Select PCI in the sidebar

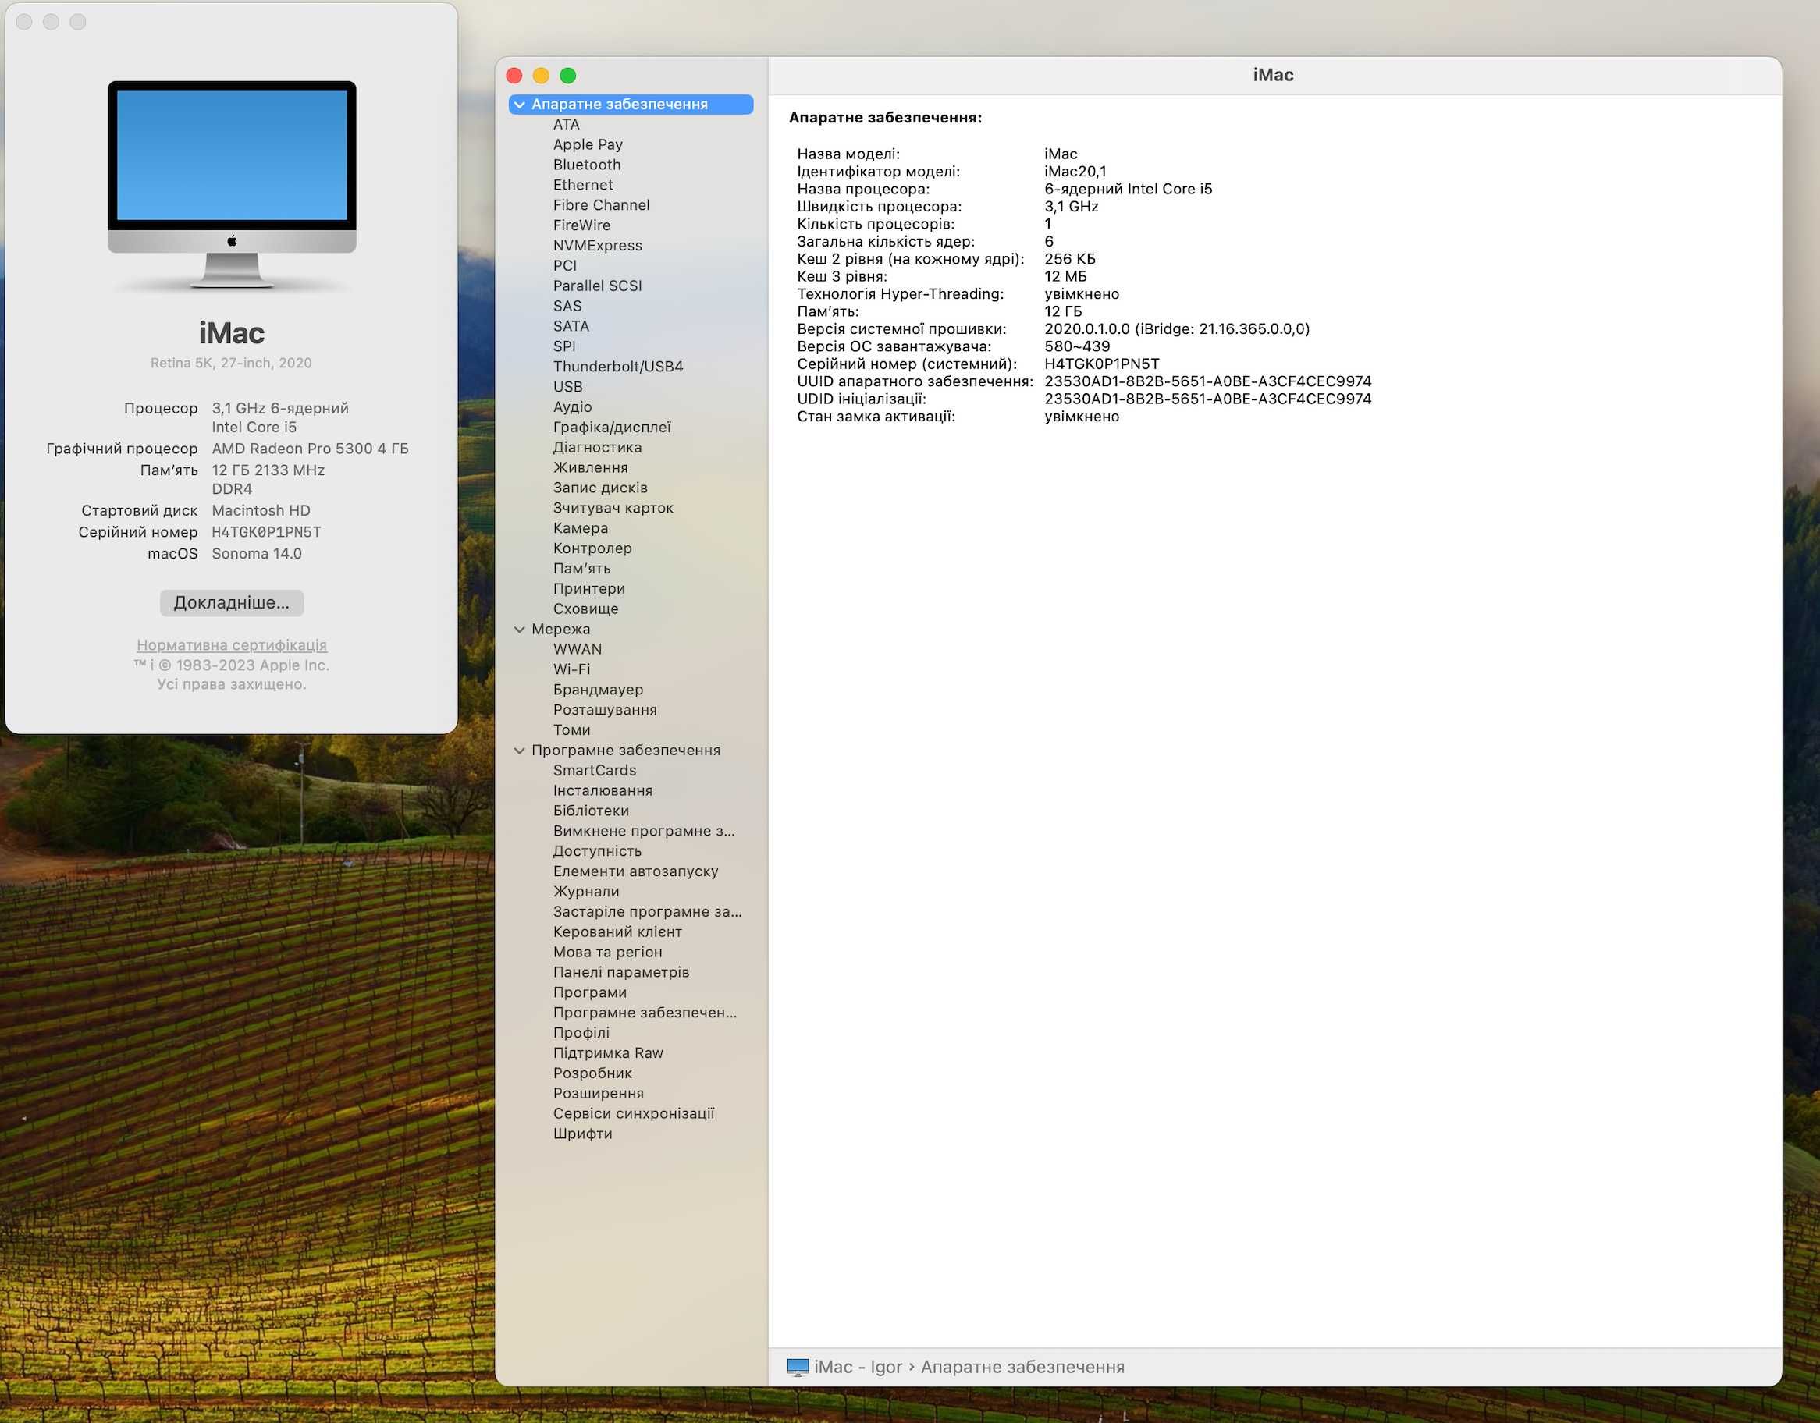click(x=564, y=266)
